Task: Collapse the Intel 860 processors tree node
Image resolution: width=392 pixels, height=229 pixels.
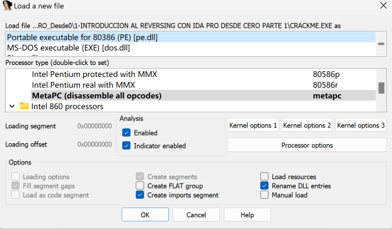Action: tap(12, 106)
